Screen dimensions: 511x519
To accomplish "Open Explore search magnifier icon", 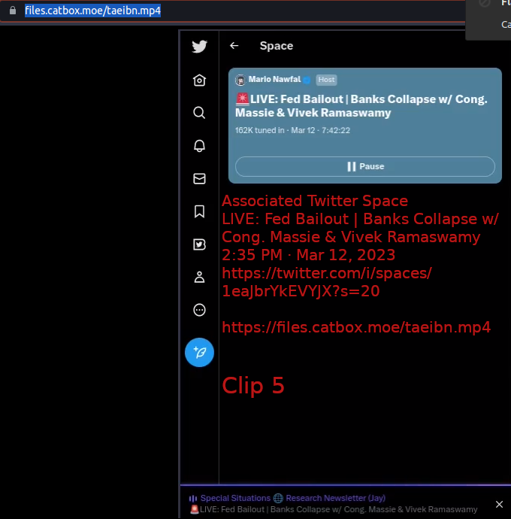I will tap(199, 113).
